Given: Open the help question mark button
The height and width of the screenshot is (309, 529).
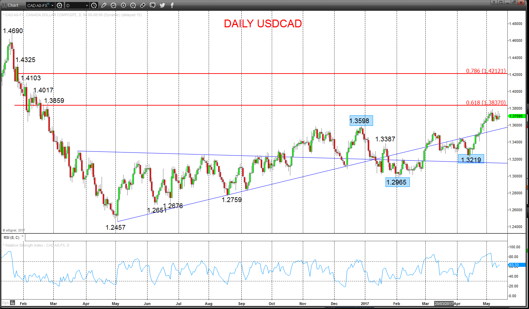Looking at the screenshot, I should [x=494, y=3].
